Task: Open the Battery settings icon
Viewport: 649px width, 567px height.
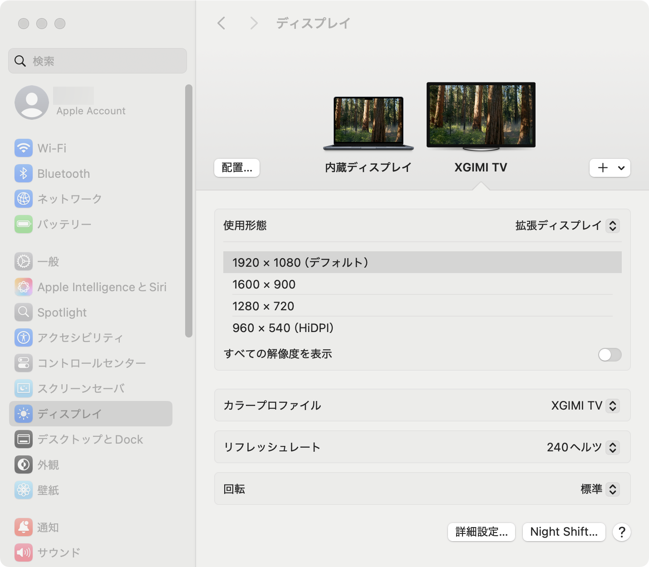Action: point(24,224)
